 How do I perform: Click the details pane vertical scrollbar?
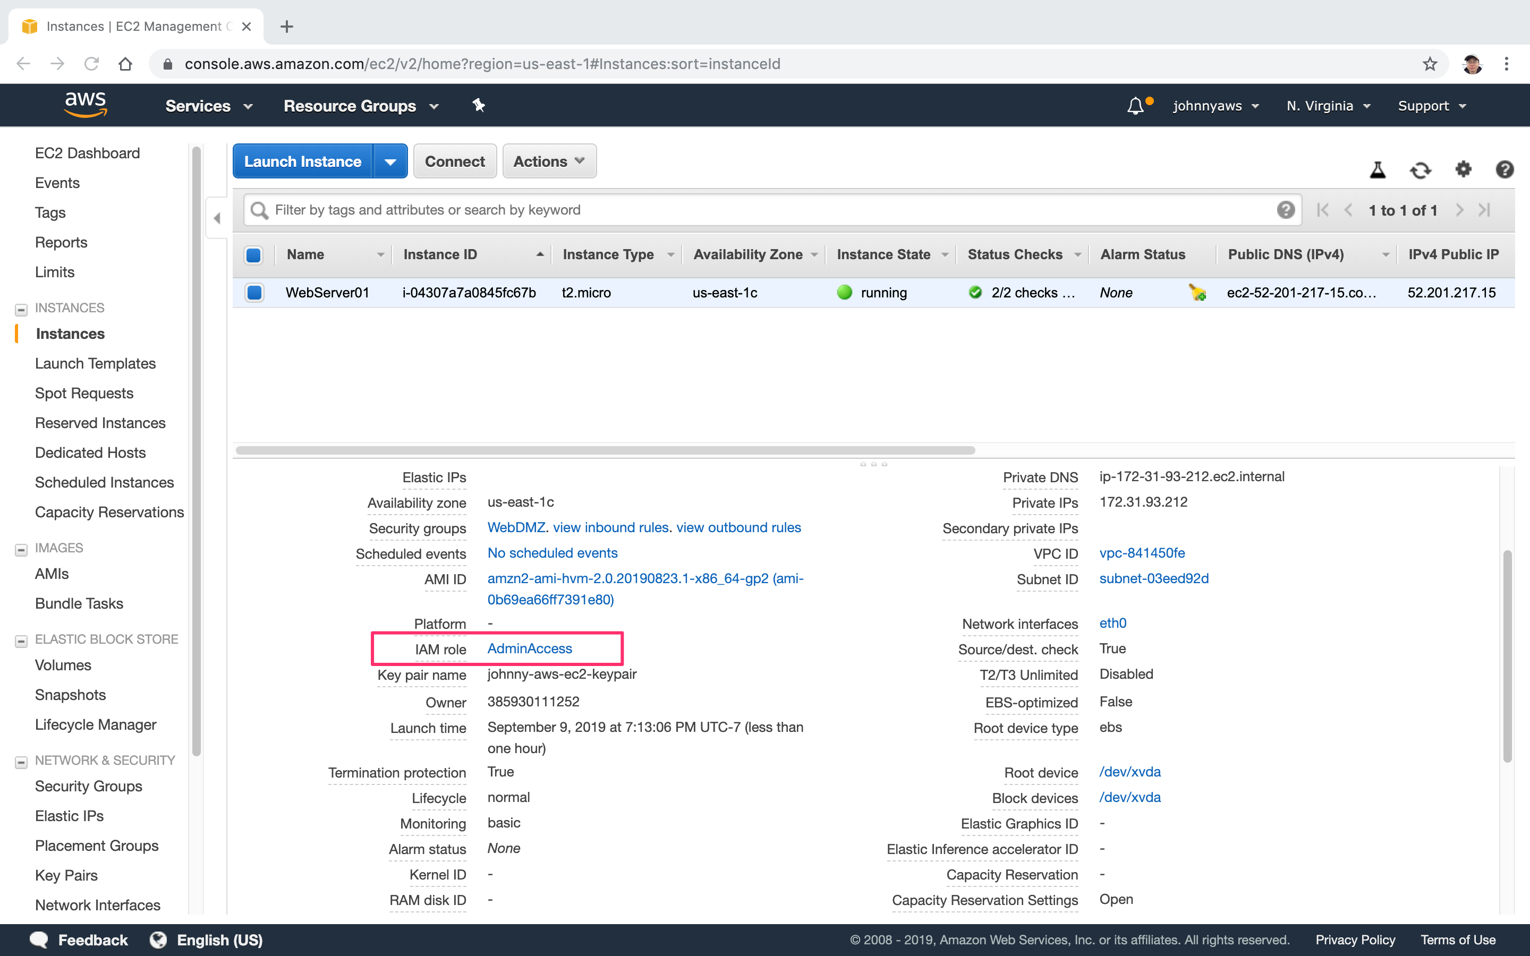(1507, 656)
